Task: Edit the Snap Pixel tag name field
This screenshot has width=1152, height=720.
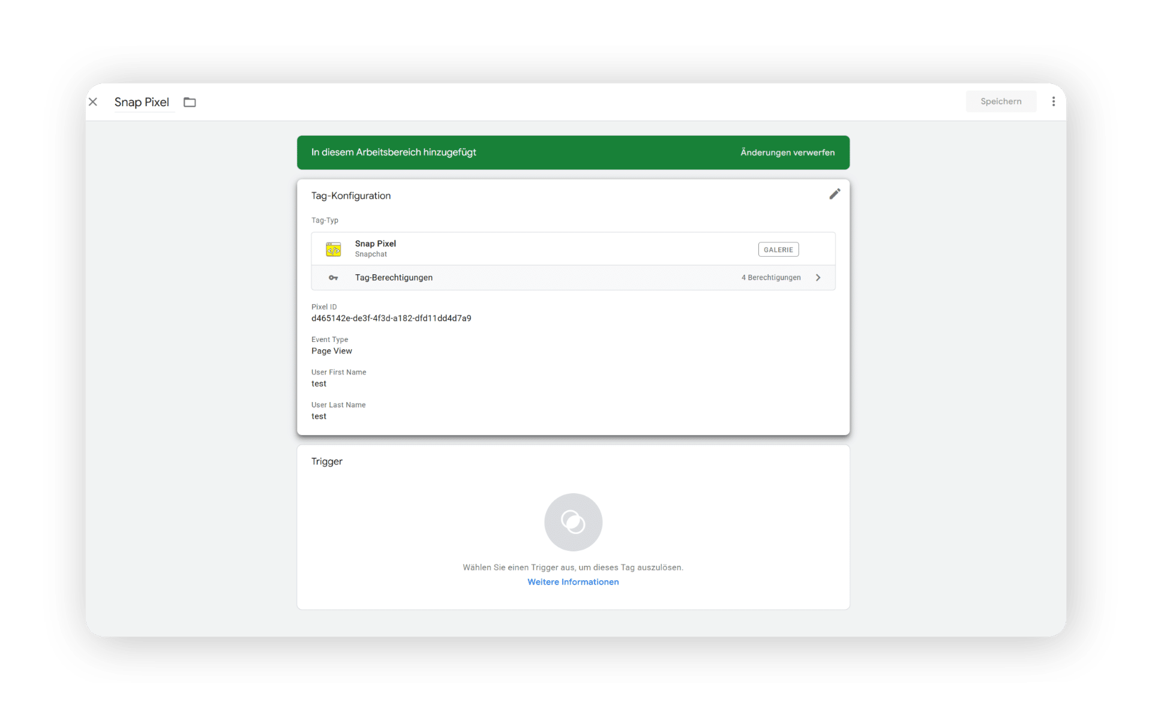Action: click(x=142, y=102)
